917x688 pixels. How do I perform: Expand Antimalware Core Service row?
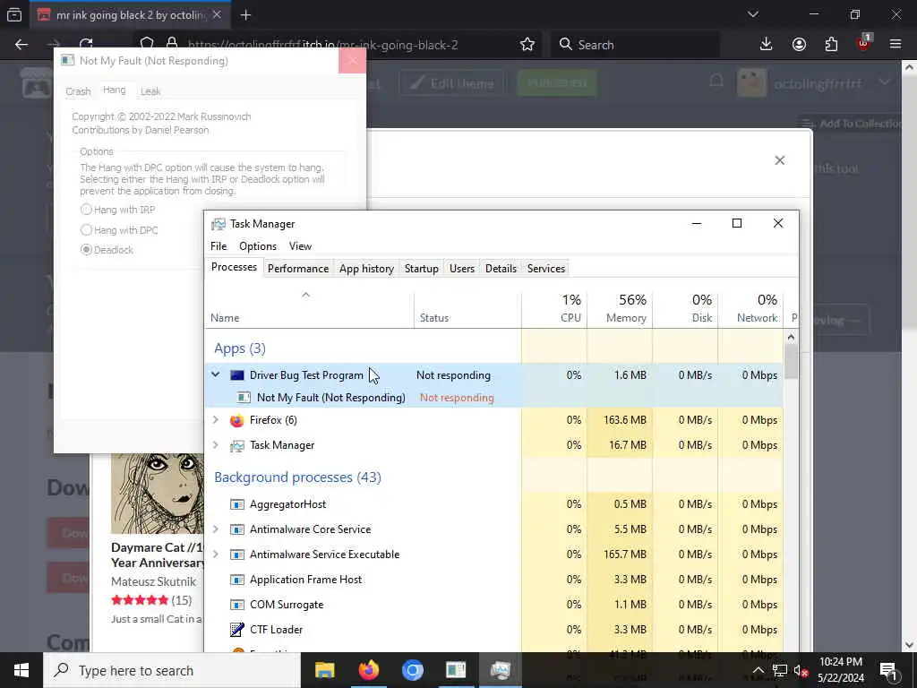[216, 529]
